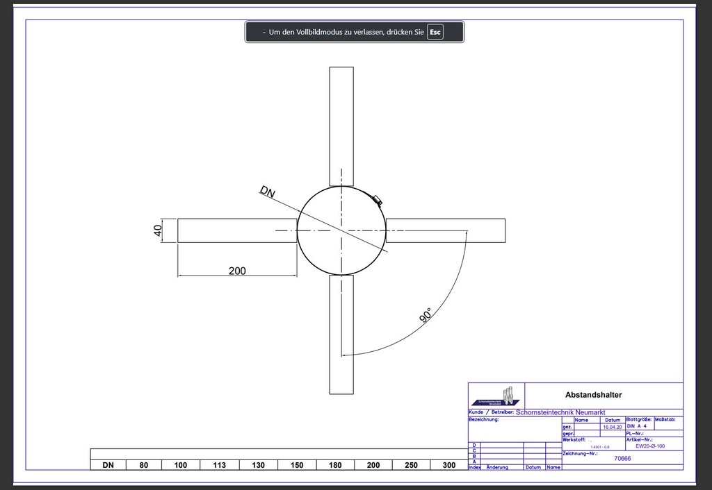Screen dimensions: 712x490
Task: Click the 'Werkstoff:' label
Action: tap(574, 440)
